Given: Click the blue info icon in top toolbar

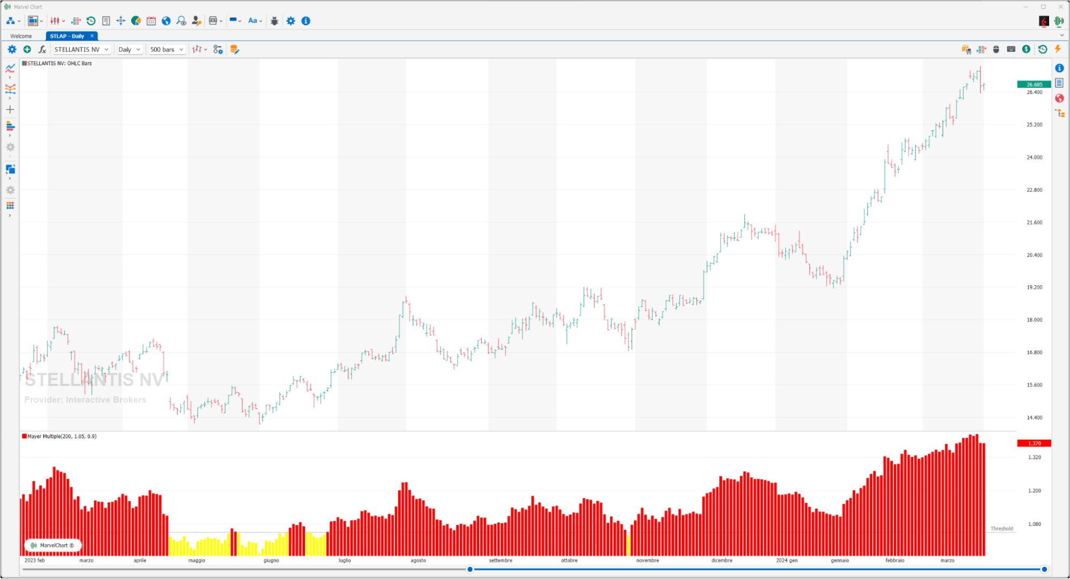Looking at the screenshot, I should point(306,21).
